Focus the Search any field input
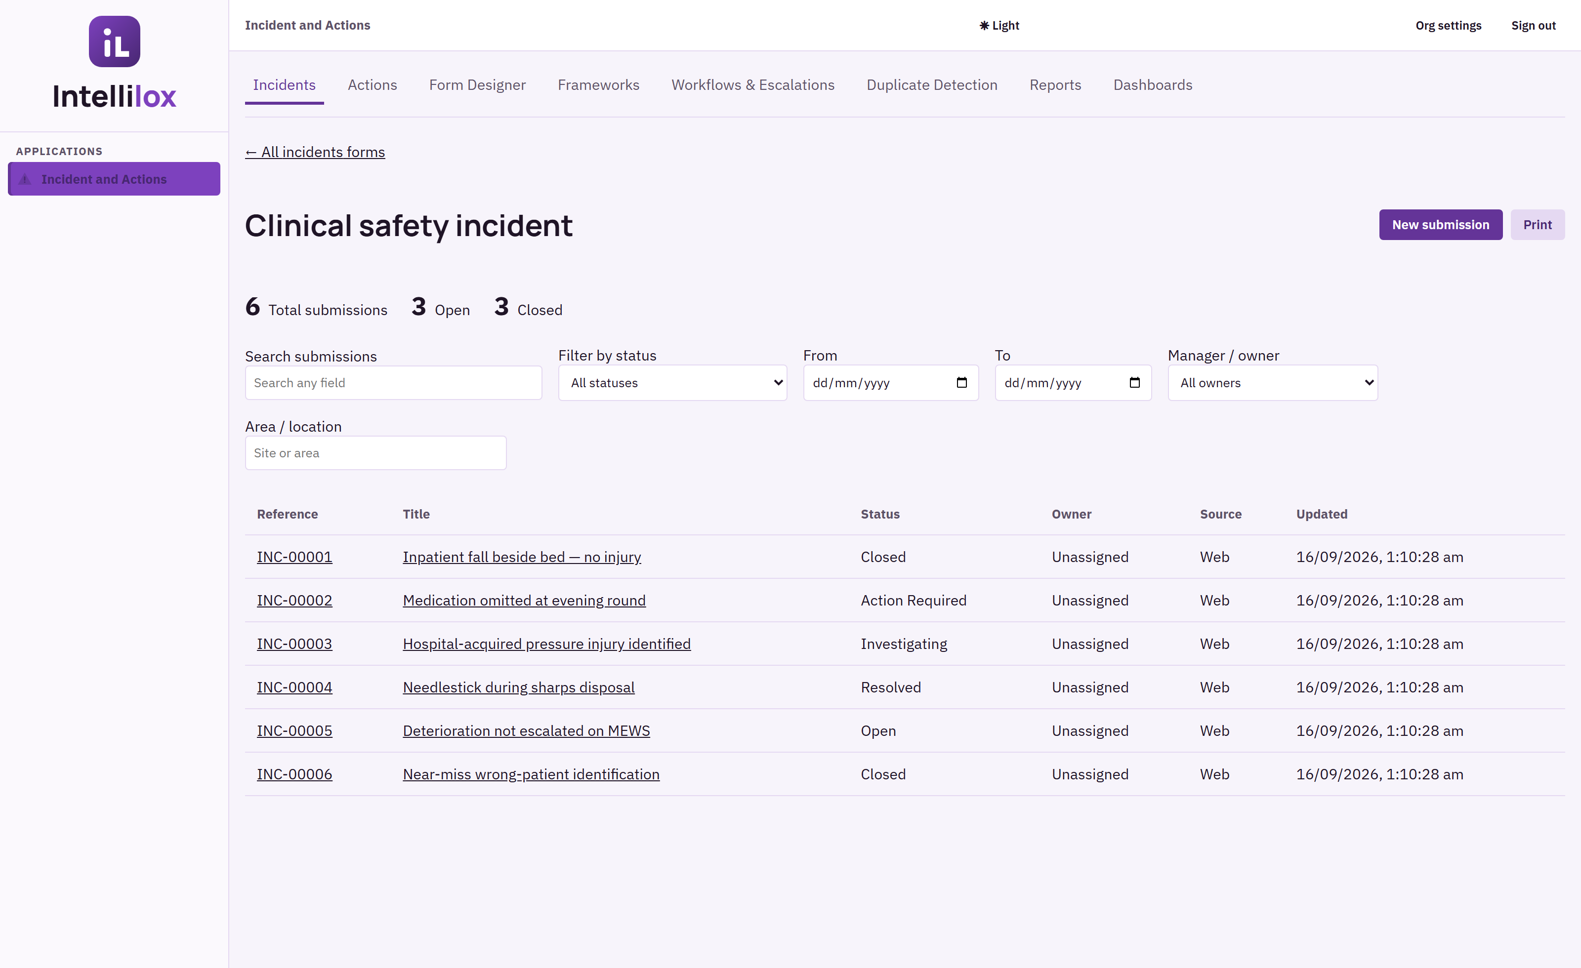The height and width of the screenshot is (968, 1581). pyautogui.click(x=393, y=383)
